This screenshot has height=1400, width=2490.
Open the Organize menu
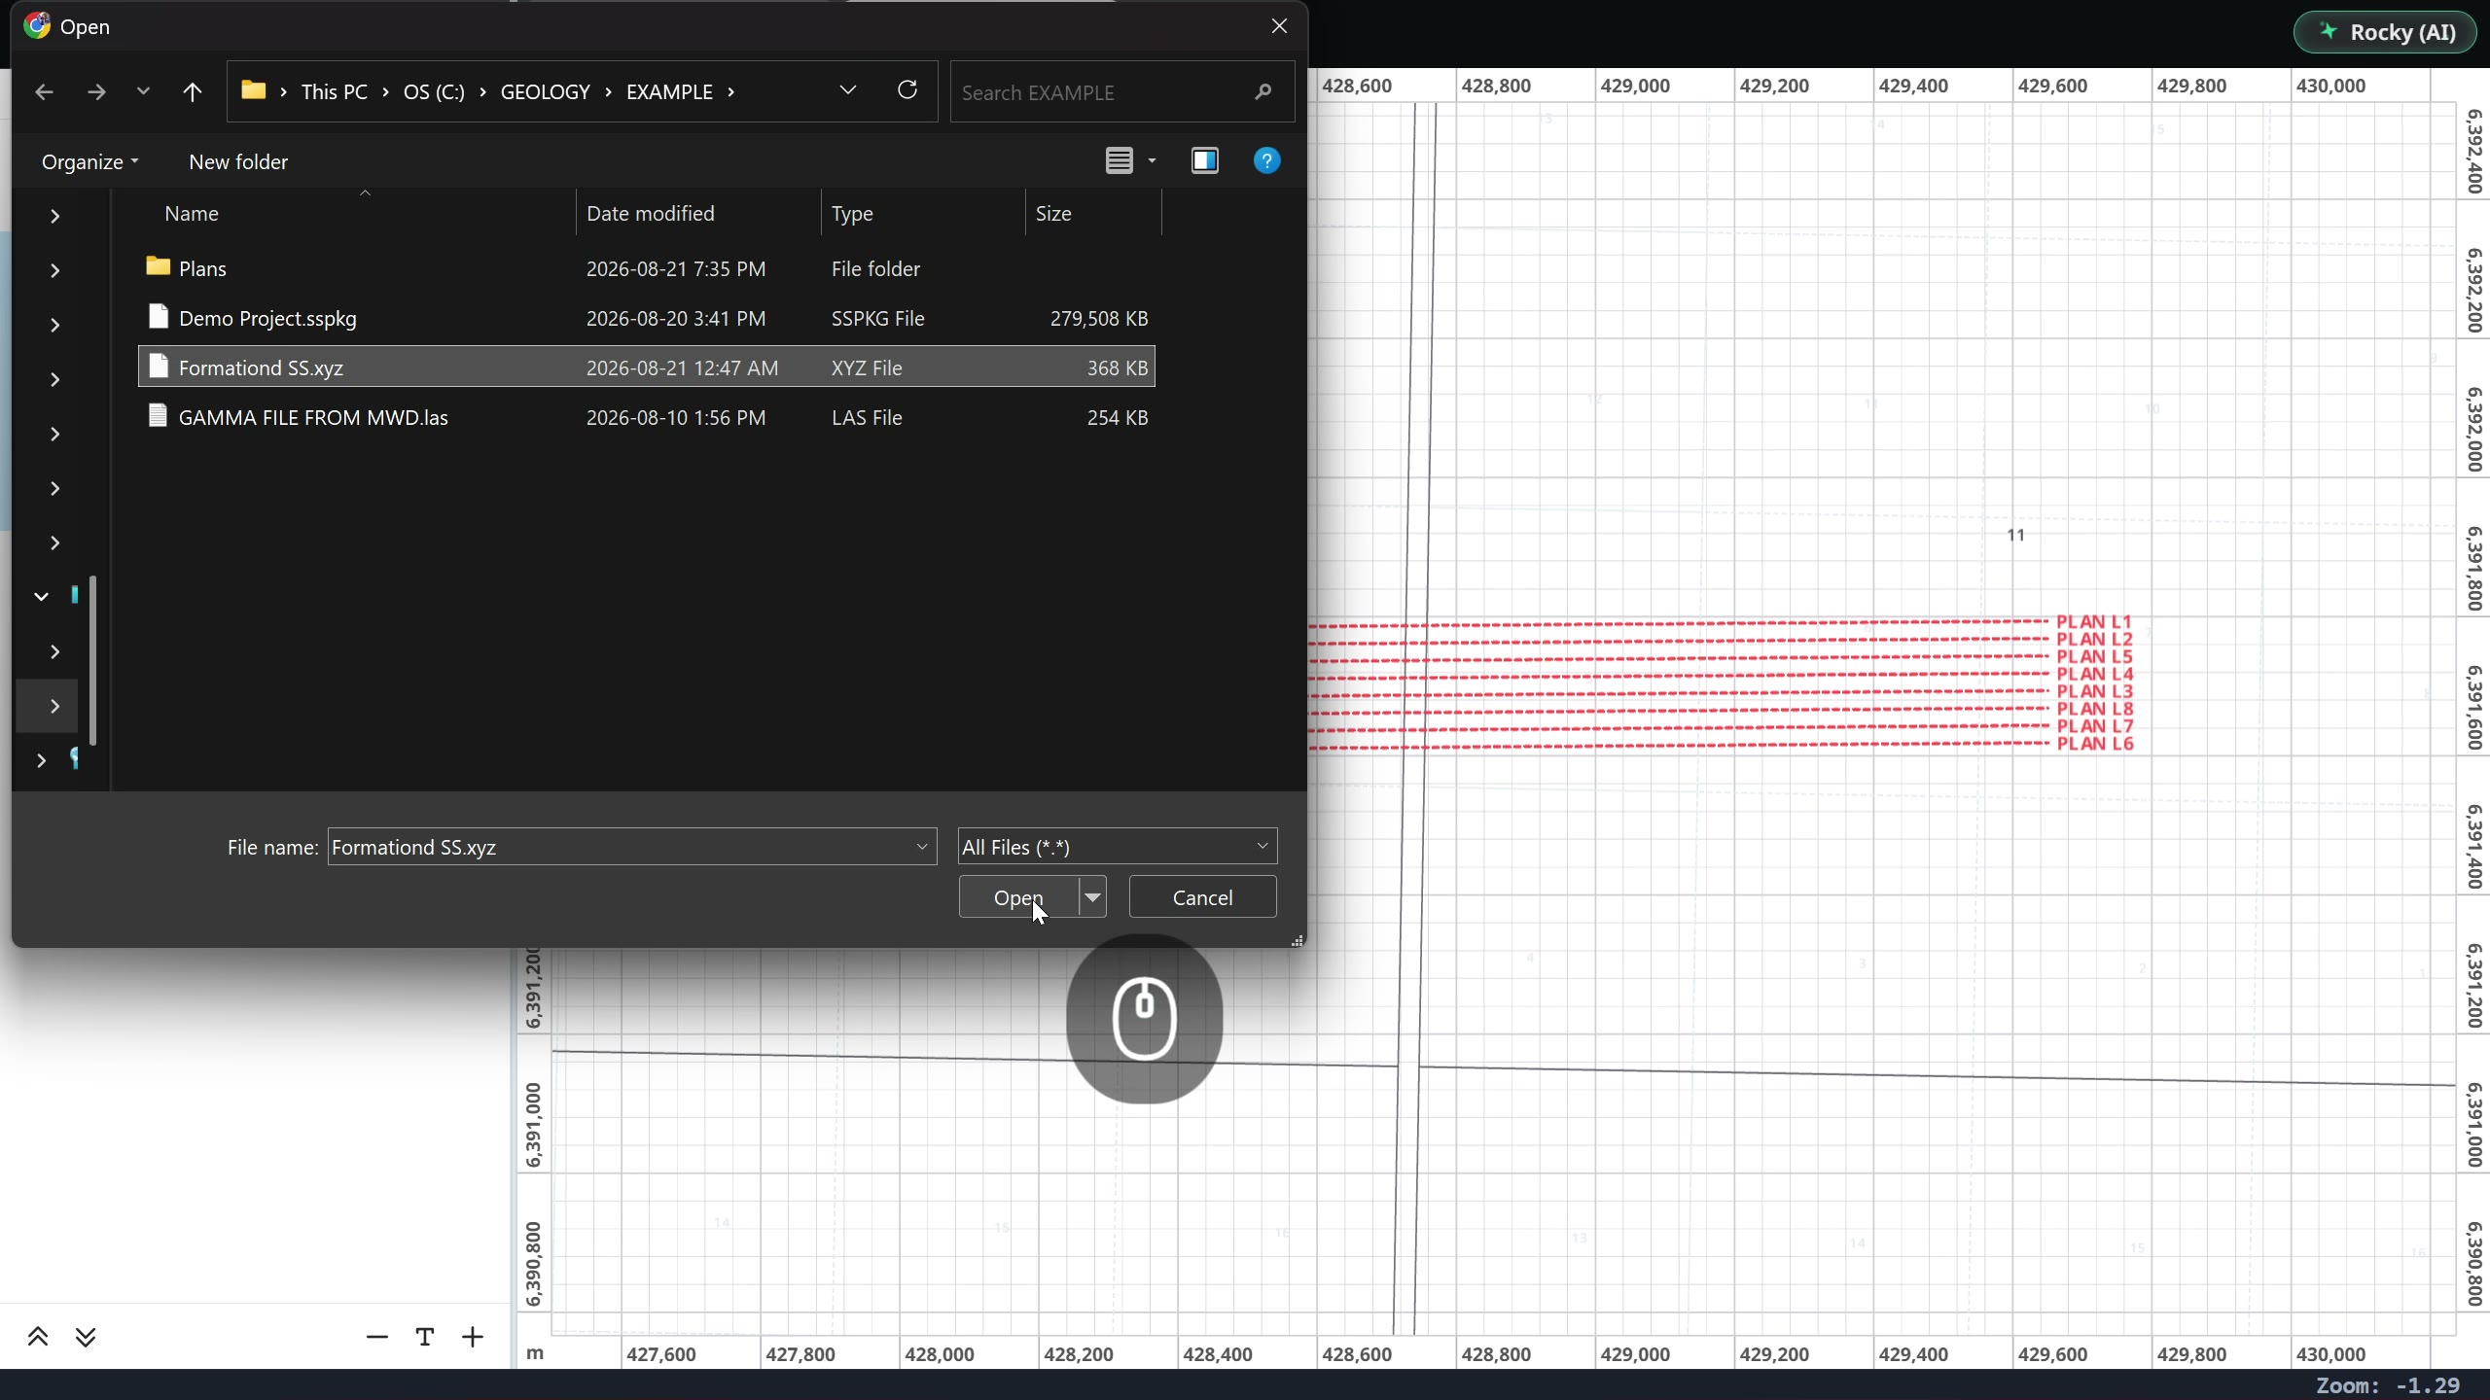(89, 161)
